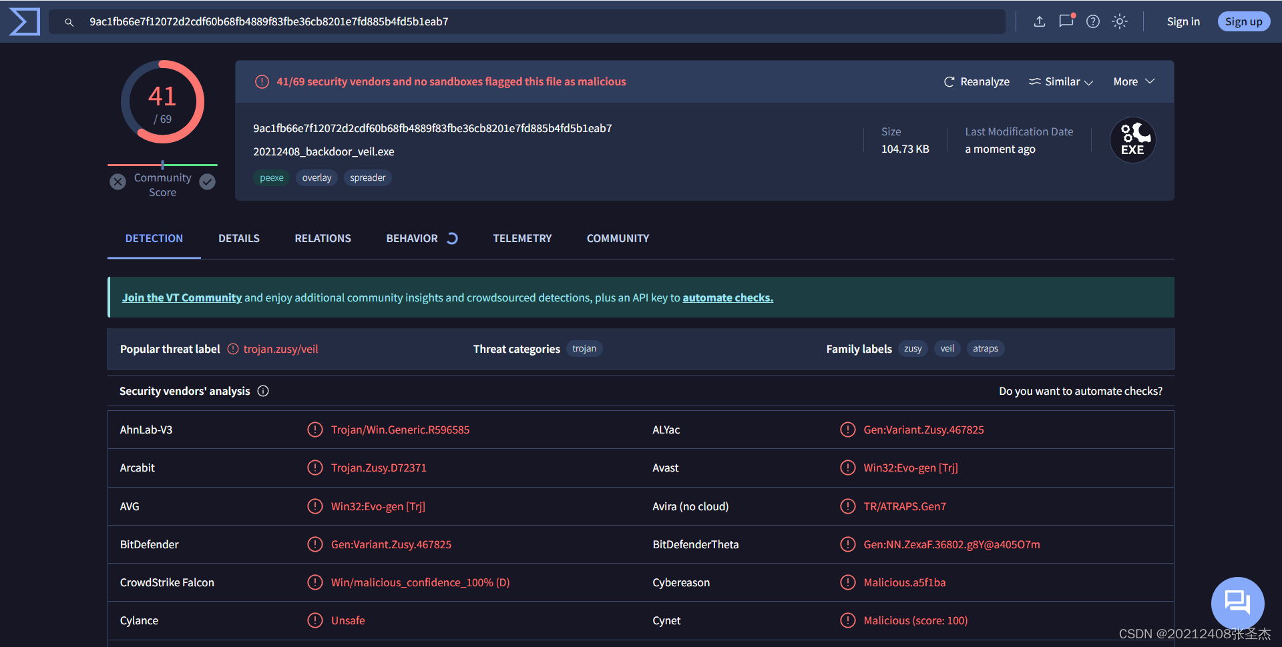The image size is (1282, 647).
Task: Open the RELATIONS tab
Action: [x=323, y=238]
